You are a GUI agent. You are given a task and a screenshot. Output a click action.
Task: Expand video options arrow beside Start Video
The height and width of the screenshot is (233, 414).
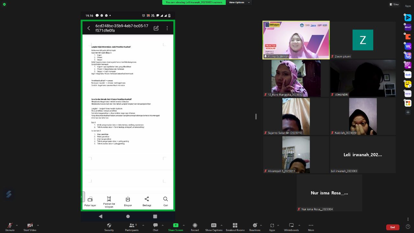pos(38,225)
